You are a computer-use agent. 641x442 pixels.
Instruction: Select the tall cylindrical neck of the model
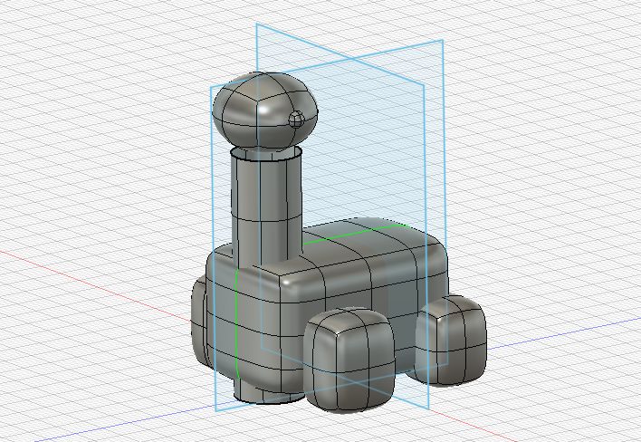point(266,208)
